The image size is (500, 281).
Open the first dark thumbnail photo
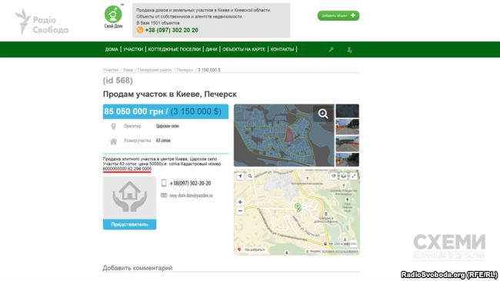347,111
